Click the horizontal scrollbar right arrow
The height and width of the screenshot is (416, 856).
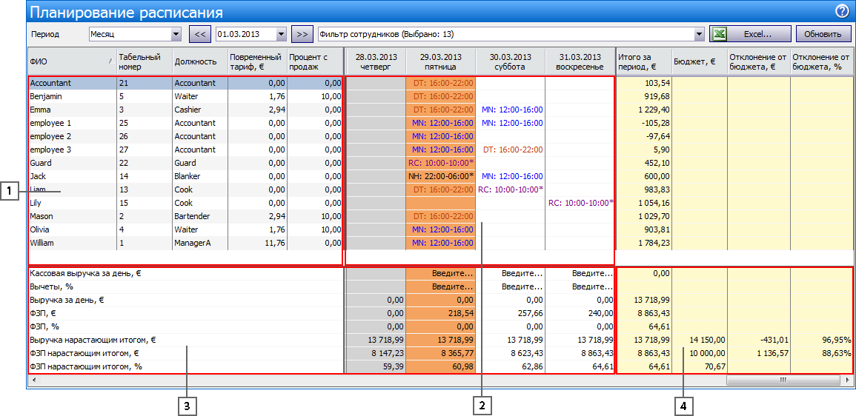point(846,380)
